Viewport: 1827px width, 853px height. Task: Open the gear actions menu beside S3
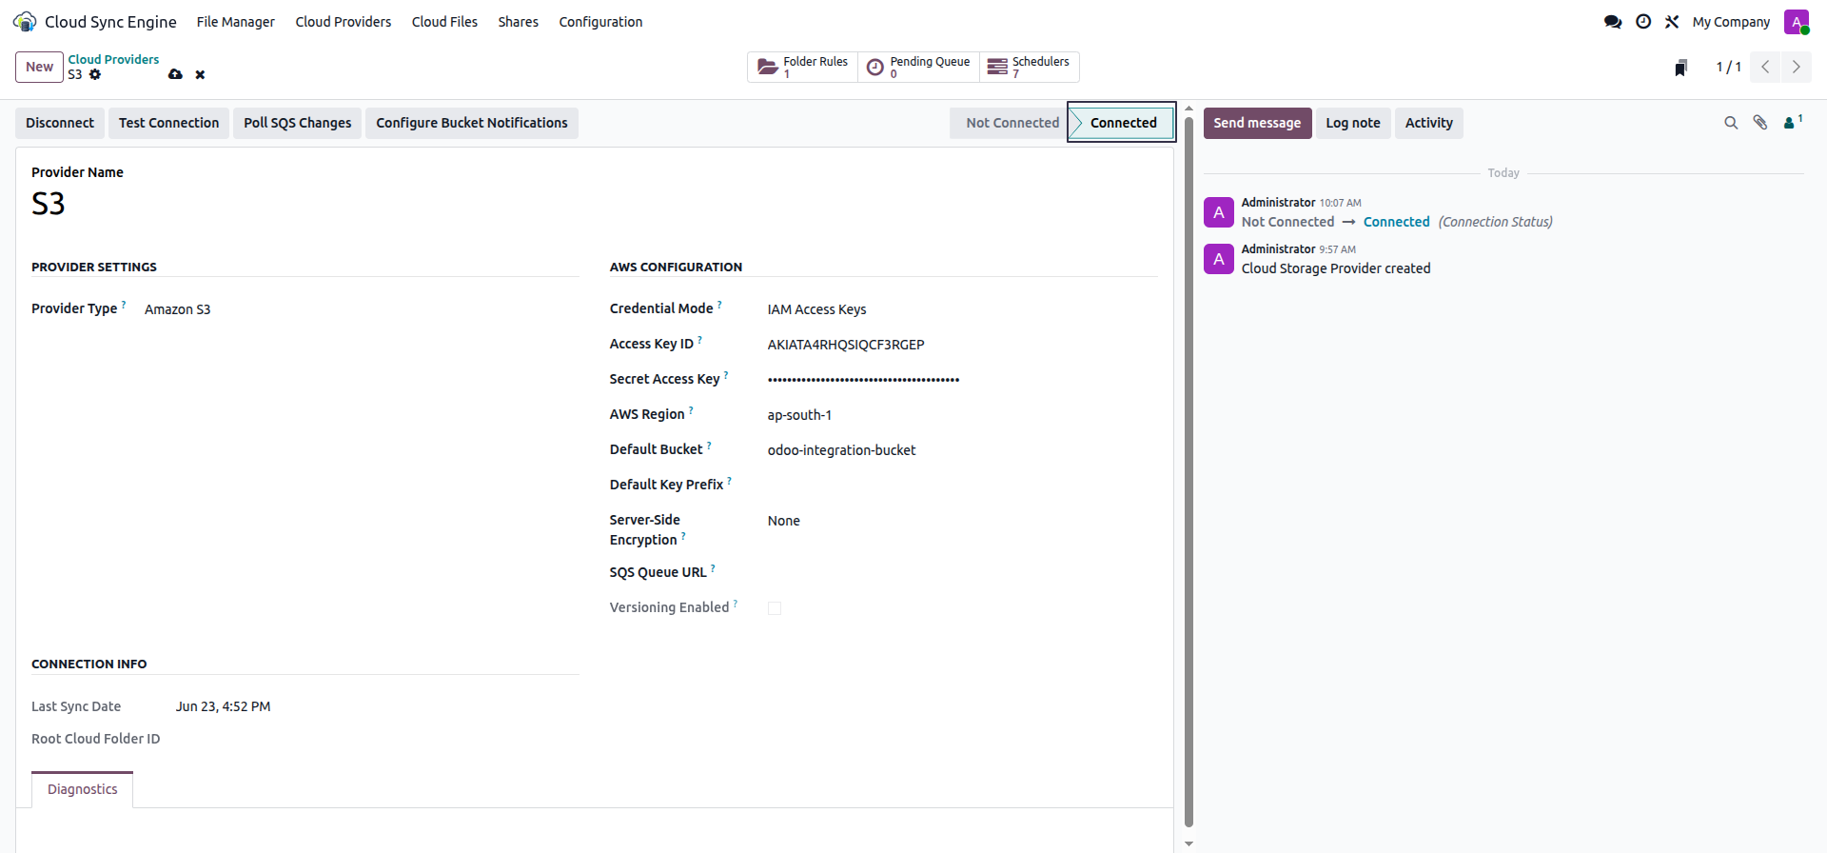(x=95, y=74)
